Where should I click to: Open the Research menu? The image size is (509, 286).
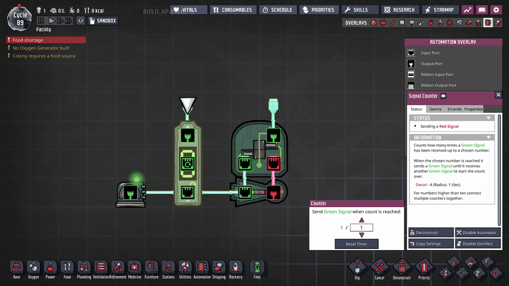tap(401, 10)
